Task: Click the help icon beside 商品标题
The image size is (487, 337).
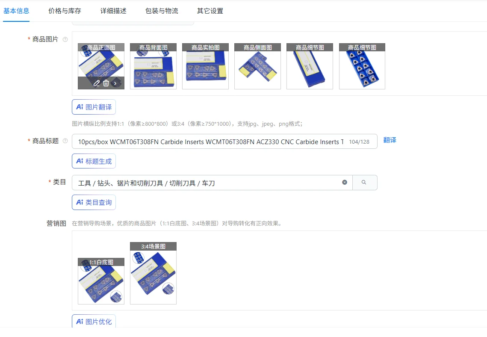Action: [x=65, y=141]
